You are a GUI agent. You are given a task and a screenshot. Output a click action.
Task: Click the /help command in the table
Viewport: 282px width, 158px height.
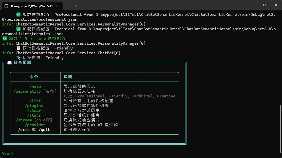[x=35, y=87]
